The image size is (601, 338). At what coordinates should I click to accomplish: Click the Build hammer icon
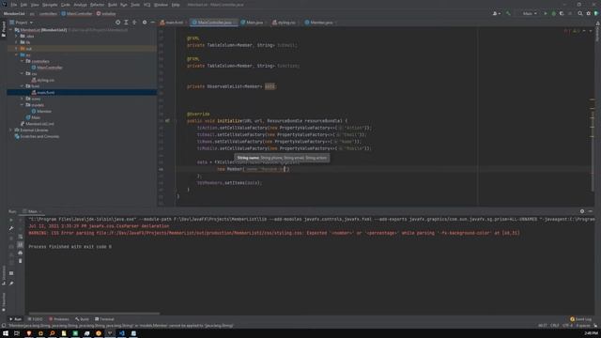coord(508,13)
